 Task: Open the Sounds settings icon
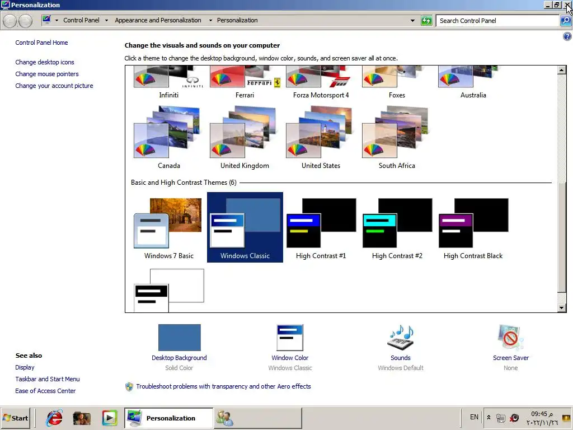click(401, 337)
